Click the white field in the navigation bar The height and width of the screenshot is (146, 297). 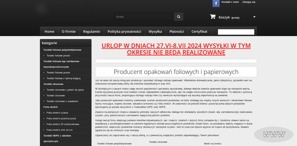click(236, 32)
